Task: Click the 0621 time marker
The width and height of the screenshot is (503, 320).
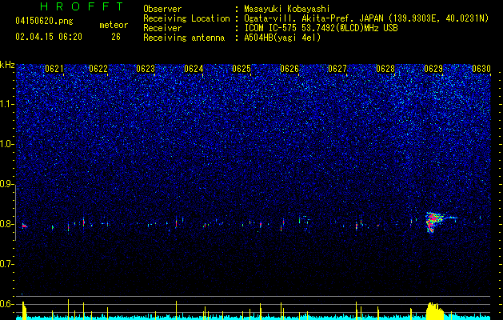Action: tap(54, 69)
